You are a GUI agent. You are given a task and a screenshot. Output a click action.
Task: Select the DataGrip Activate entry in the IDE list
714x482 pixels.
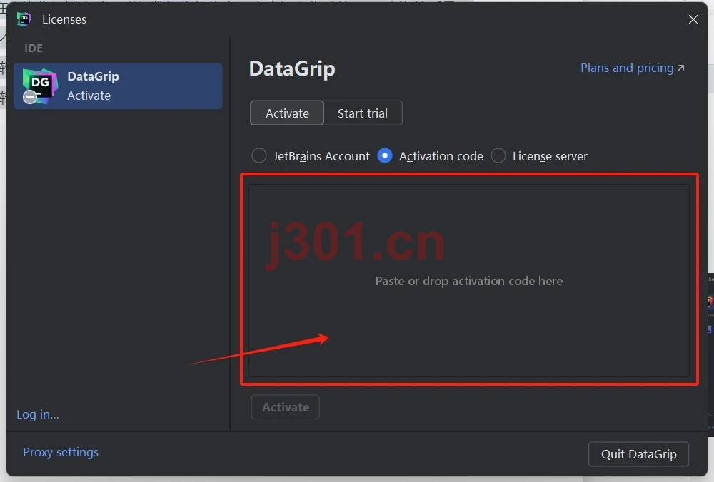(118, 86)
